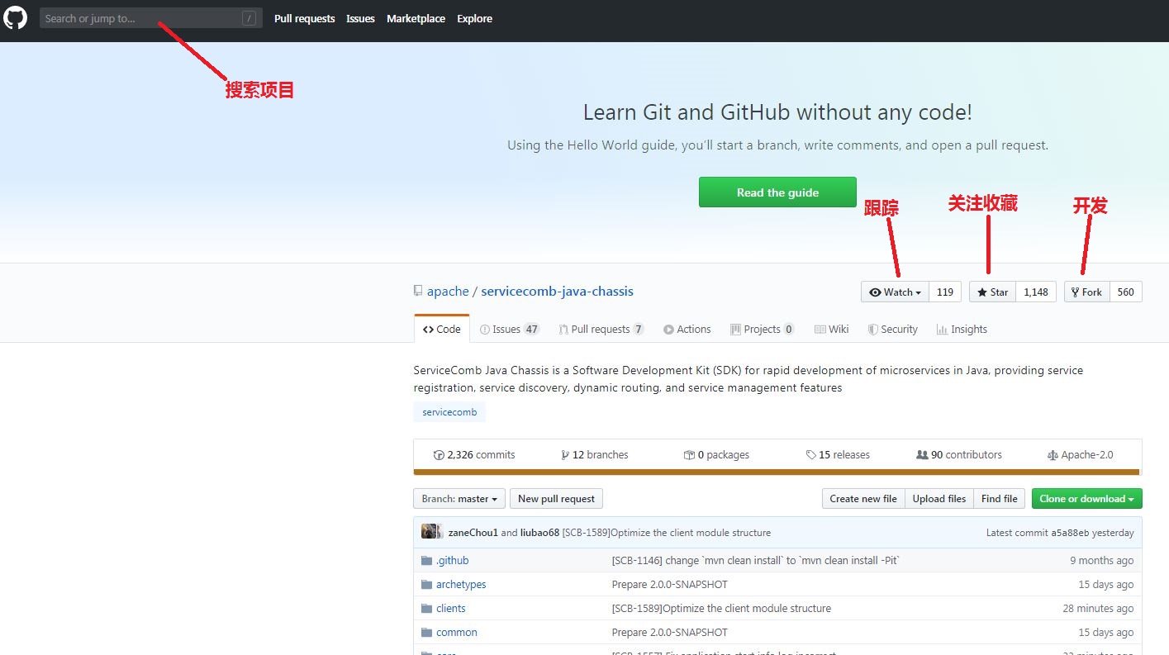Click the Insights graph icon
1169x655 pixels.
point(943,329)
